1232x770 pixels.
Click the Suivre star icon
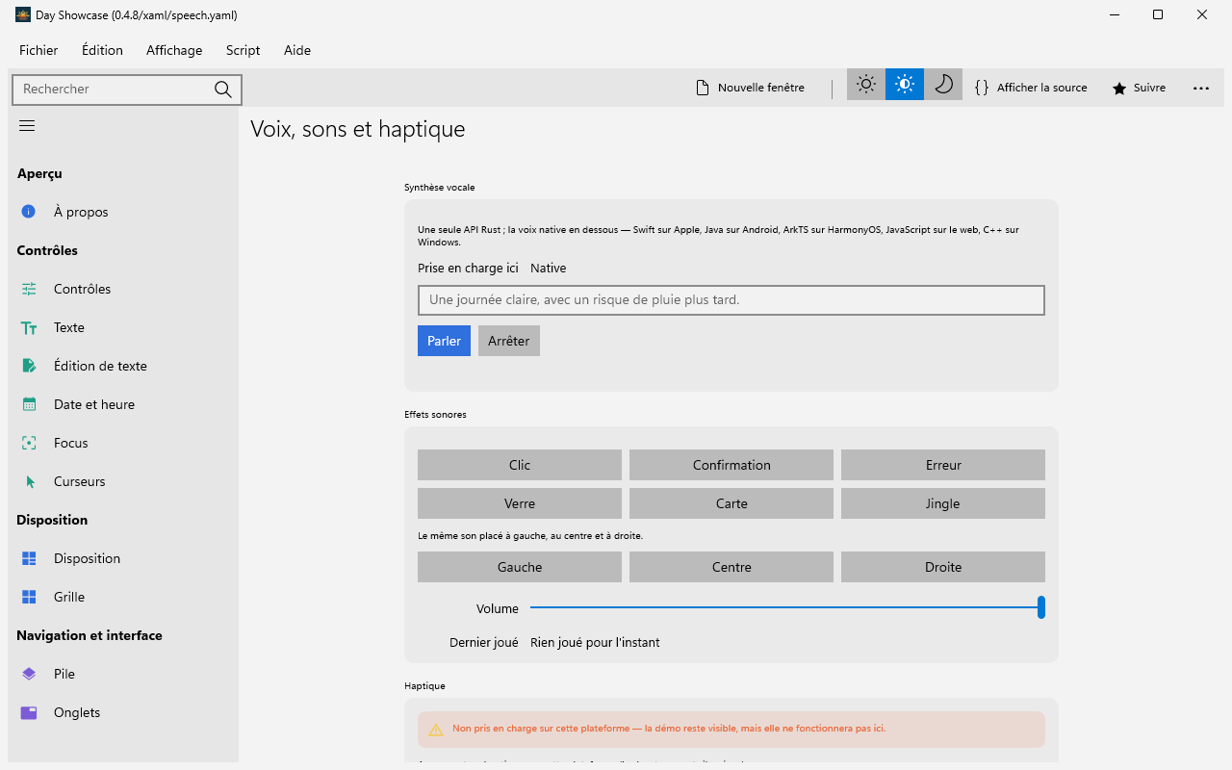coord(1119,89)
